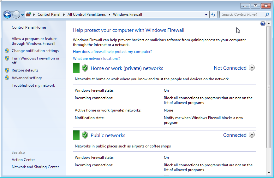Open Troubleshoot my network

tap(33, 85)
